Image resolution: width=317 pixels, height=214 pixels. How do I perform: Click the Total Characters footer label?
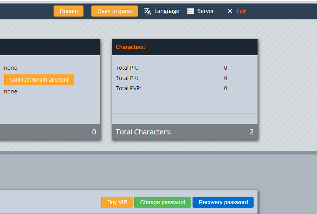(144, 132)
